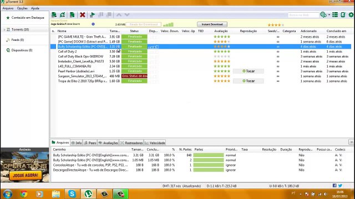
Task: Open Windows Explorer folder in taskbar
Action: click(x=55, y=194)
